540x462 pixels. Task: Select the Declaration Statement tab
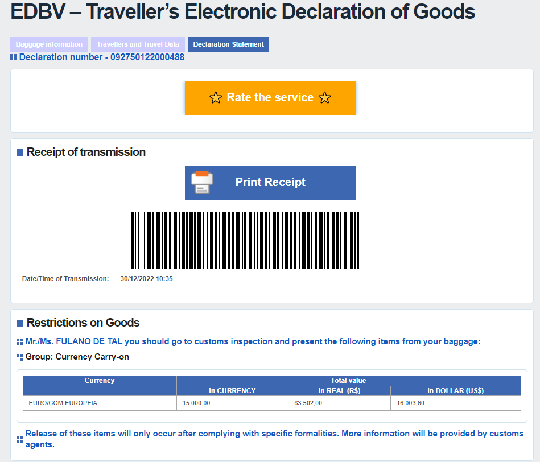[228, 44]
